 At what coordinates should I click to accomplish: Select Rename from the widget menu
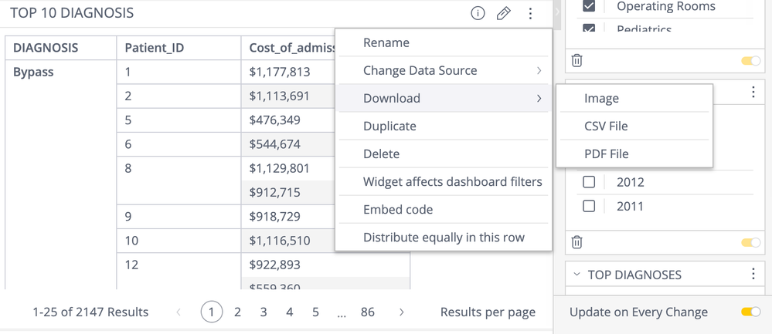(x=386, y=43)
